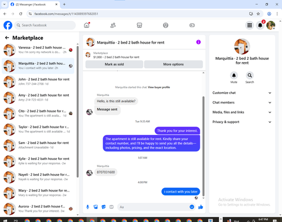Click Marquittia's large profile picture in side panel

[x=242, y=46]
